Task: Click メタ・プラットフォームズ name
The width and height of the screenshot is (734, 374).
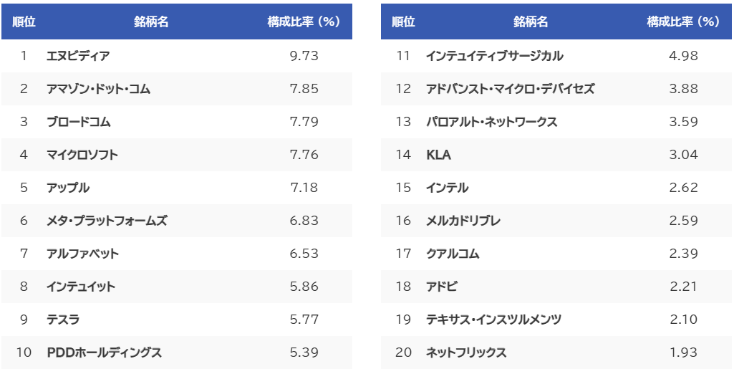Action: [x=107, y=221]
